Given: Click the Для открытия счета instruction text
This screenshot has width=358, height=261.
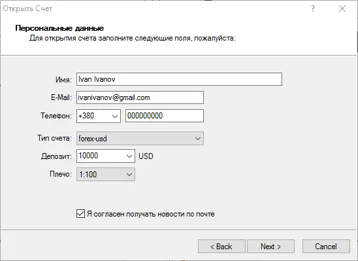Looking at the screenshot, I should coord(133,38).
